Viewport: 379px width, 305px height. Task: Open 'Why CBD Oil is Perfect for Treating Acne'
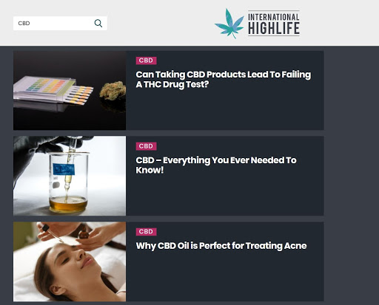click(221, 246)
